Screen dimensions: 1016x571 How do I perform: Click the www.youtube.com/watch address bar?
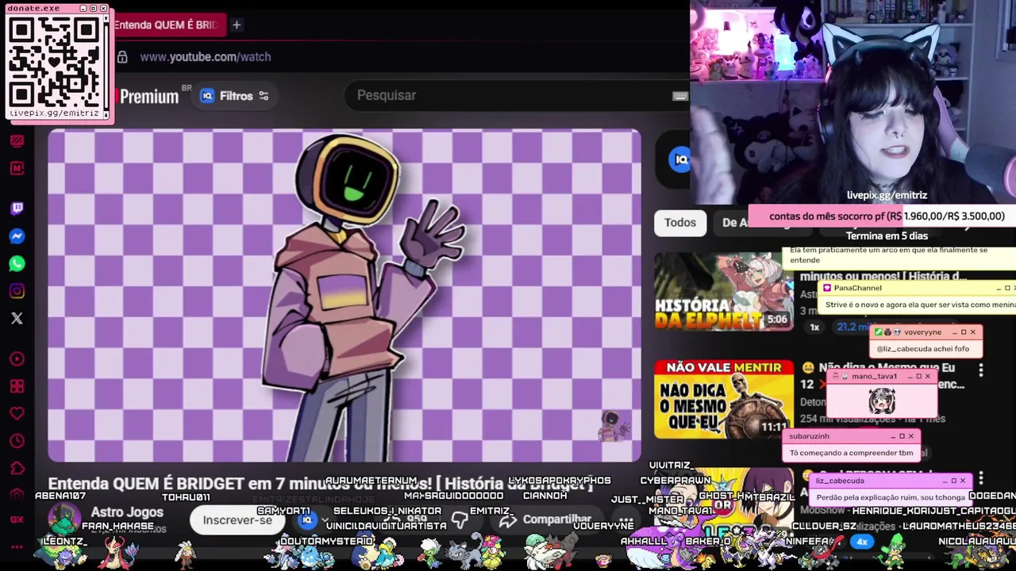tap(206, 57)
